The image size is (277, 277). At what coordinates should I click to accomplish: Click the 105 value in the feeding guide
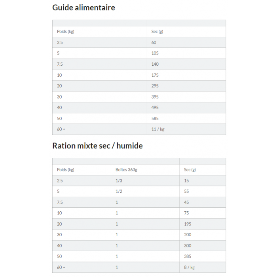155,53
